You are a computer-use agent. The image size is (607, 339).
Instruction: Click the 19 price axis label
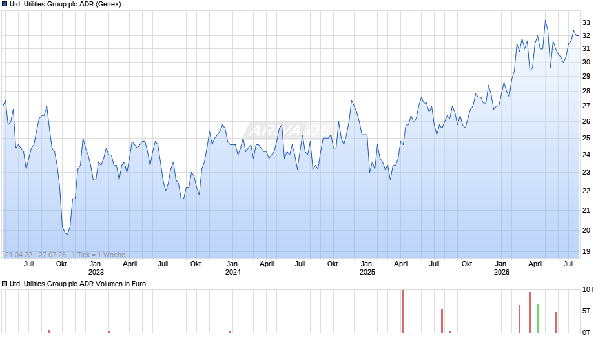point(586,251)
